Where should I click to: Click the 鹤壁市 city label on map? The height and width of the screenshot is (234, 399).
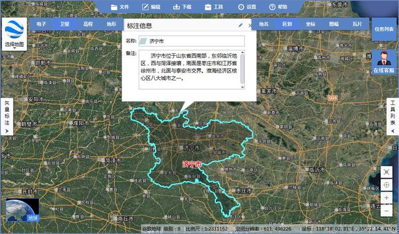(29, 124)
